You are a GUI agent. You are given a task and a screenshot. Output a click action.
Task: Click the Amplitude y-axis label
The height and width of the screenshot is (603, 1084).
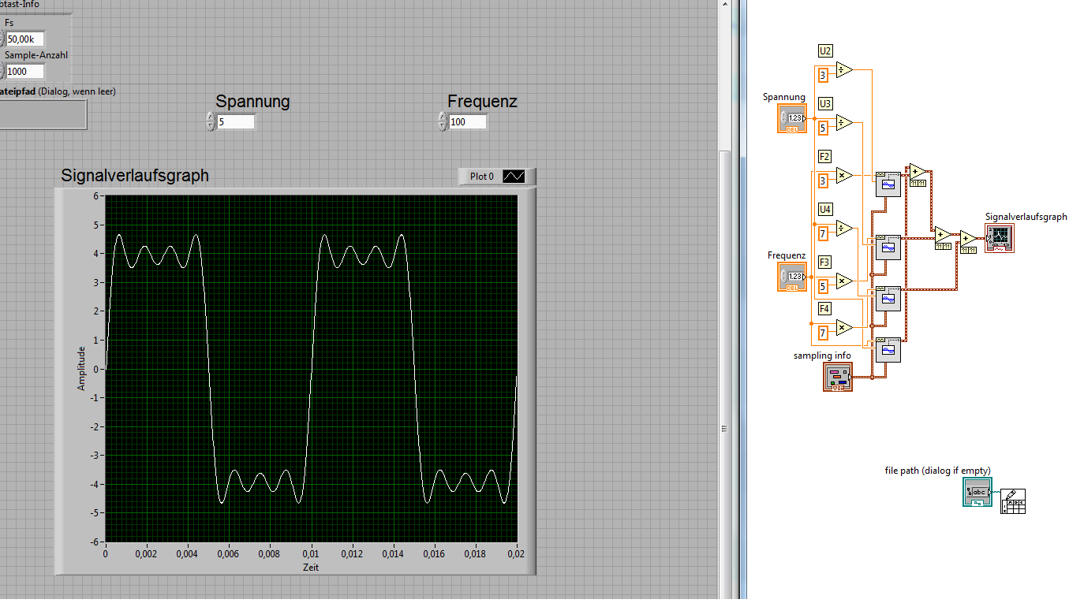pos(81,369)
